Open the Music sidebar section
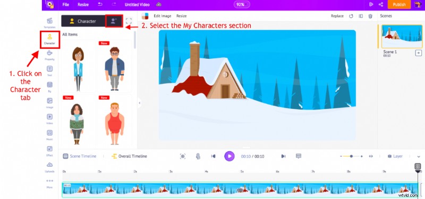425x199 pixels. click(49, 135)
